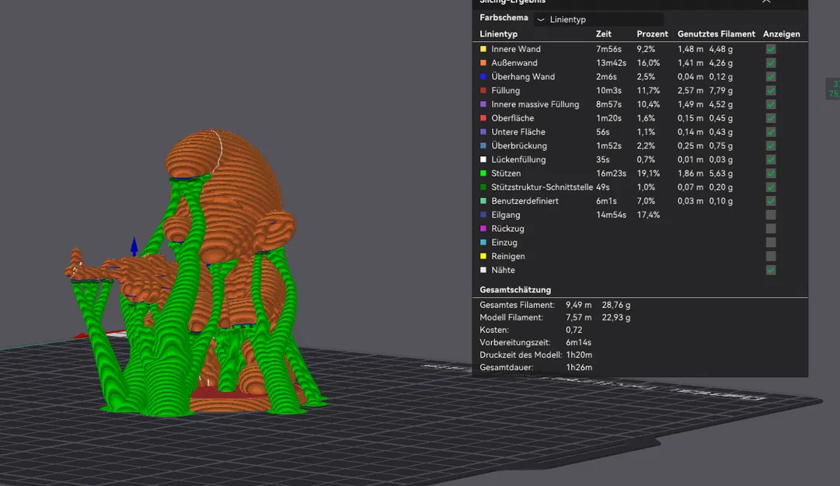This screenshot has width=840, height=486.
Task: Close the Slicing-Ergebnis panel
Action: 766,2
